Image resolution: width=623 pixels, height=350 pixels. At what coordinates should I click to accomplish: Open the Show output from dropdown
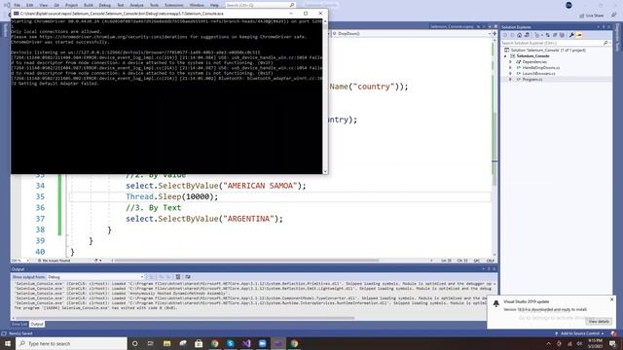tap(95, 277)
